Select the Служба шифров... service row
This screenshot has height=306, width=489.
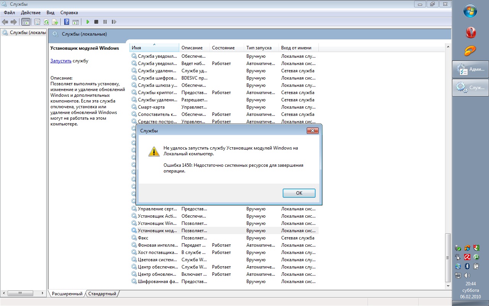click(224, 78)
